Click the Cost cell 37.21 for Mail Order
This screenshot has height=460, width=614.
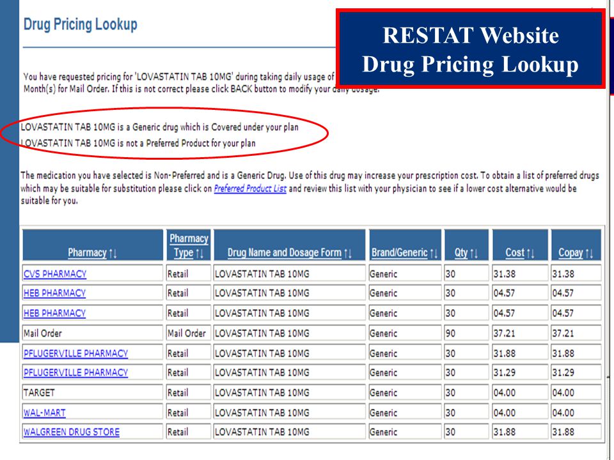520,333
